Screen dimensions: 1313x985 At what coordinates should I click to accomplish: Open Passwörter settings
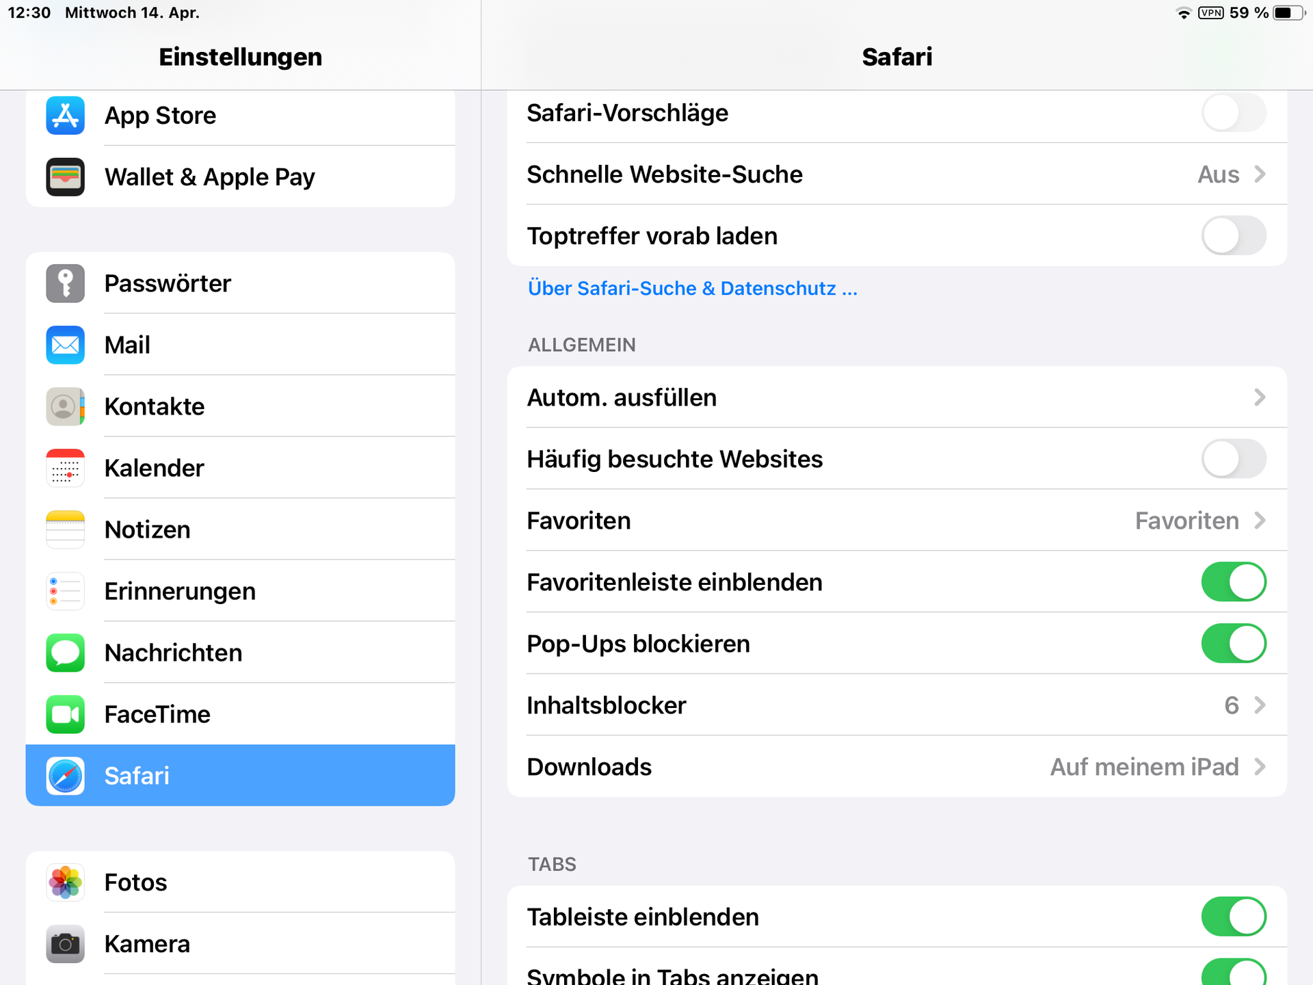tap(240, 283)
